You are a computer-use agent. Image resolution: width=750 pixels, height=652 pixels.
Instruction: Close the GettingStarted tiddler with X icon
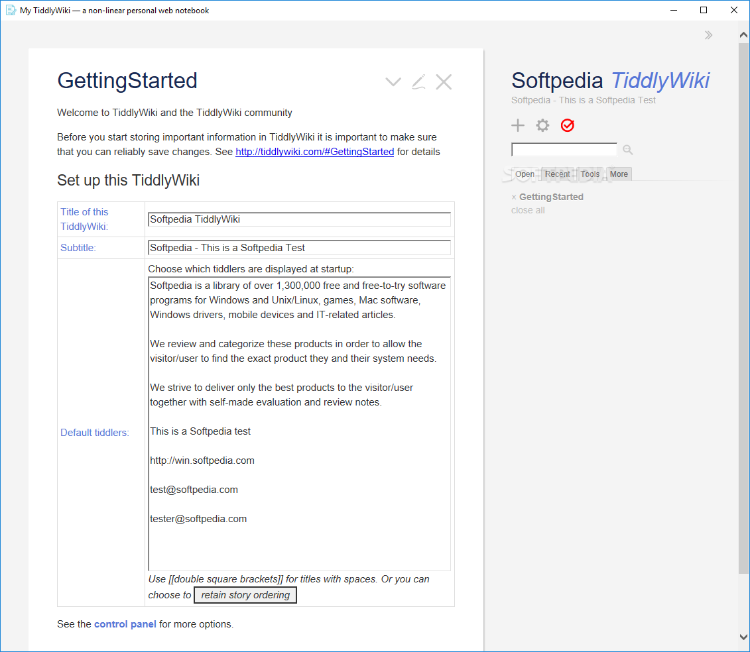coord(444,81)
